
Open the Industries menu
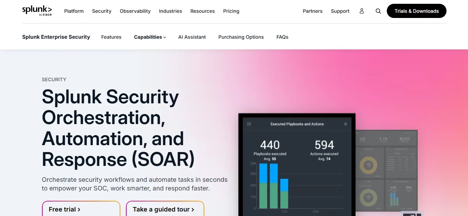(170, 11)
